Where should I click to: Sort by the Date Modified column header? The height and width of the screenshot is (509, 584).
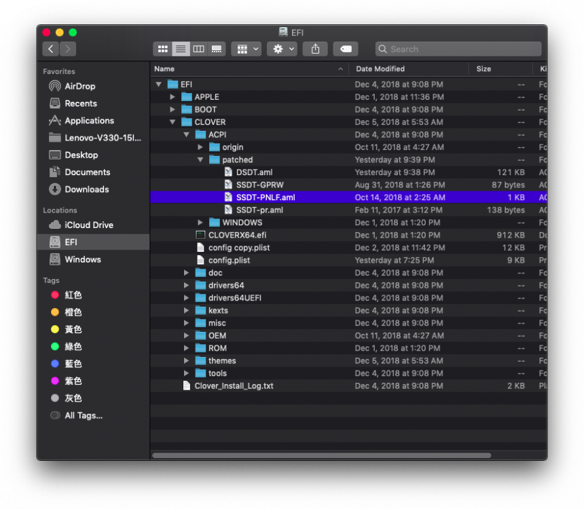pyautogui.click(x=409, y=69)
